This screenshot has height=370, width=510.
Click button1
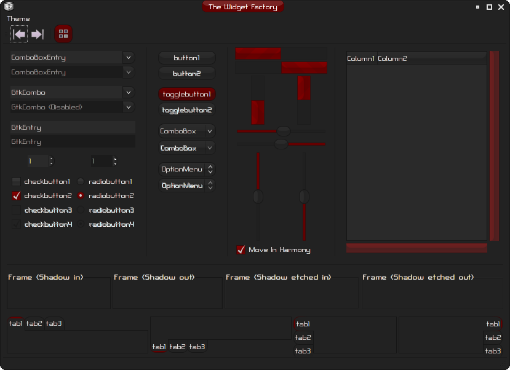point(186,58)
